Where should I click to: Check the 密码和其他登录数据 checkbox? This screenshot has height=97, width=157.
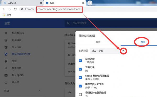[x=80, y=94]
